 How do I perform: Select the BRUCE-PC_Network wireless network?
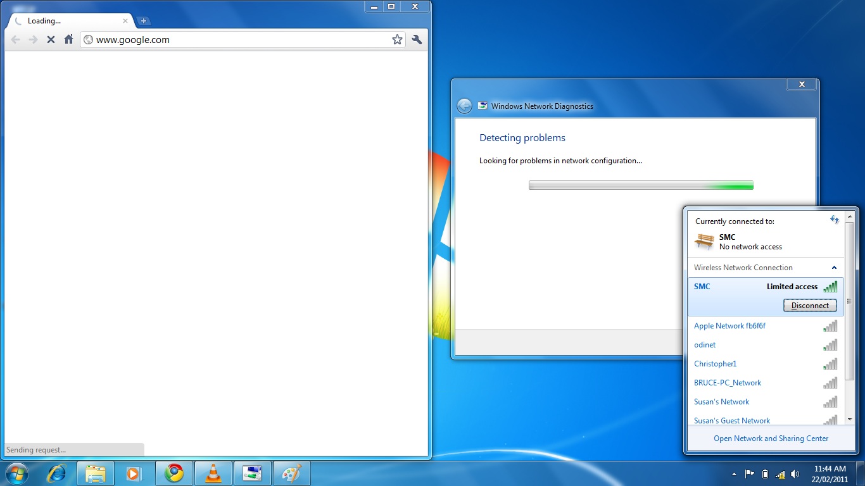click(766, 383)
